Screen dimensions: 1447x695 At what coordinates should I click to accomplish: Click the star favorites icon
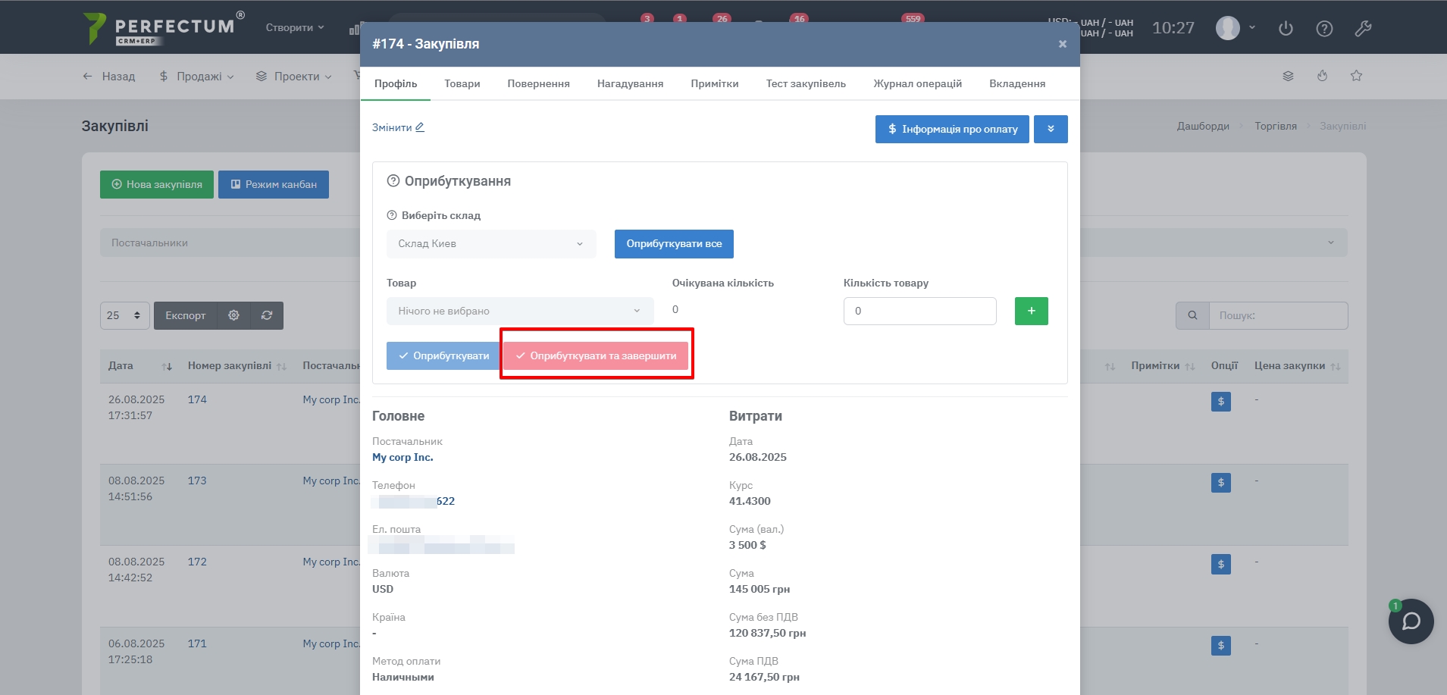[1356, 76]
